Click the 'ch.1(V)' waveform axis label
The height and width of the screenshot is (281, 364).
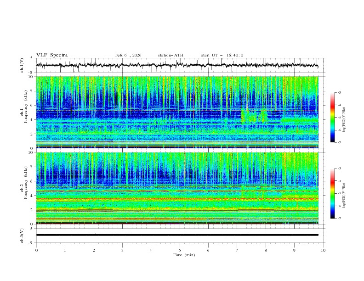[22, 65]
